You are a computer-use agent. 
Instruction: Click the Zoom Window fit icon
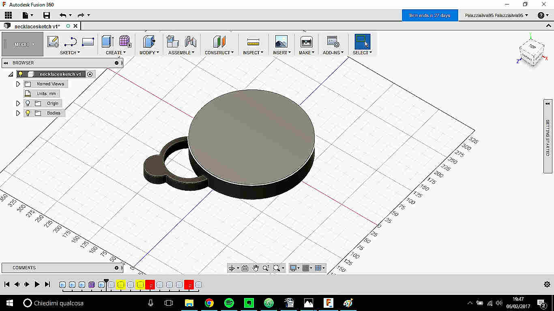[x=277, y=268]
